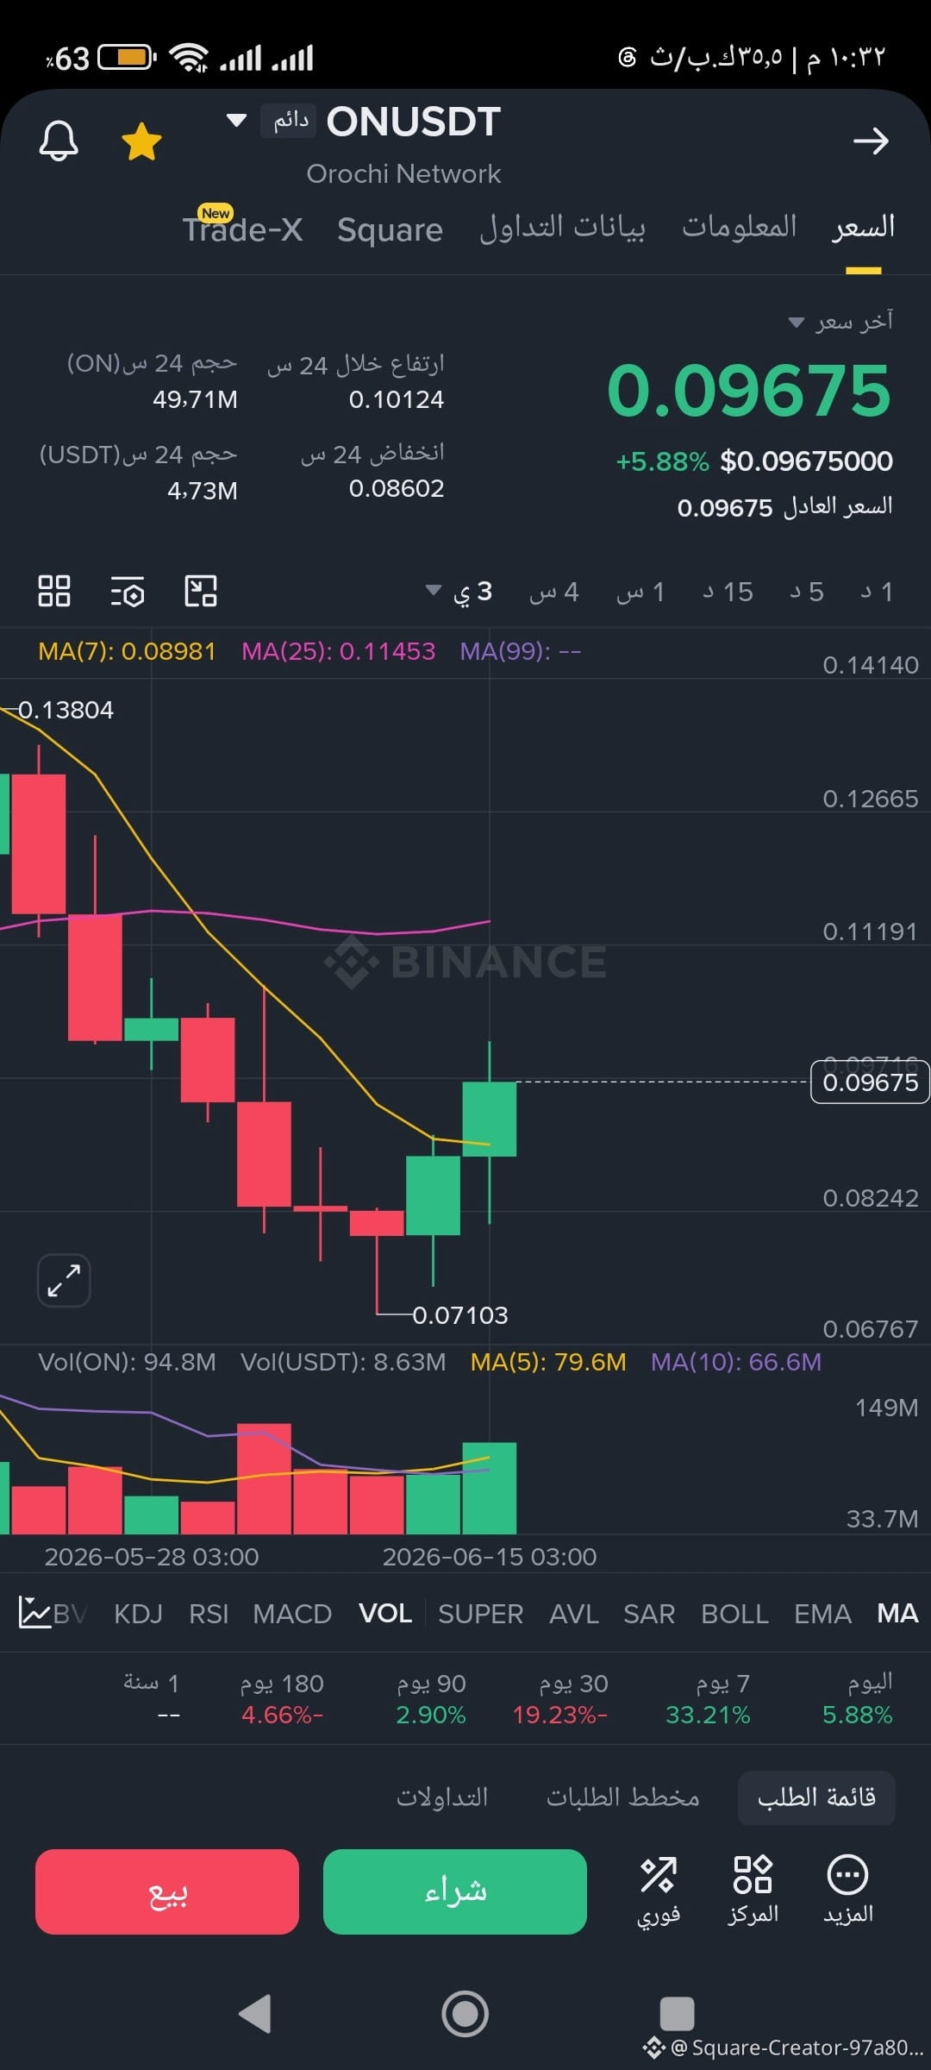This screenshot has height=2070, width=931.
Task: Select the قائمة الطلب tab
Action: click(x=816, y=1797)
